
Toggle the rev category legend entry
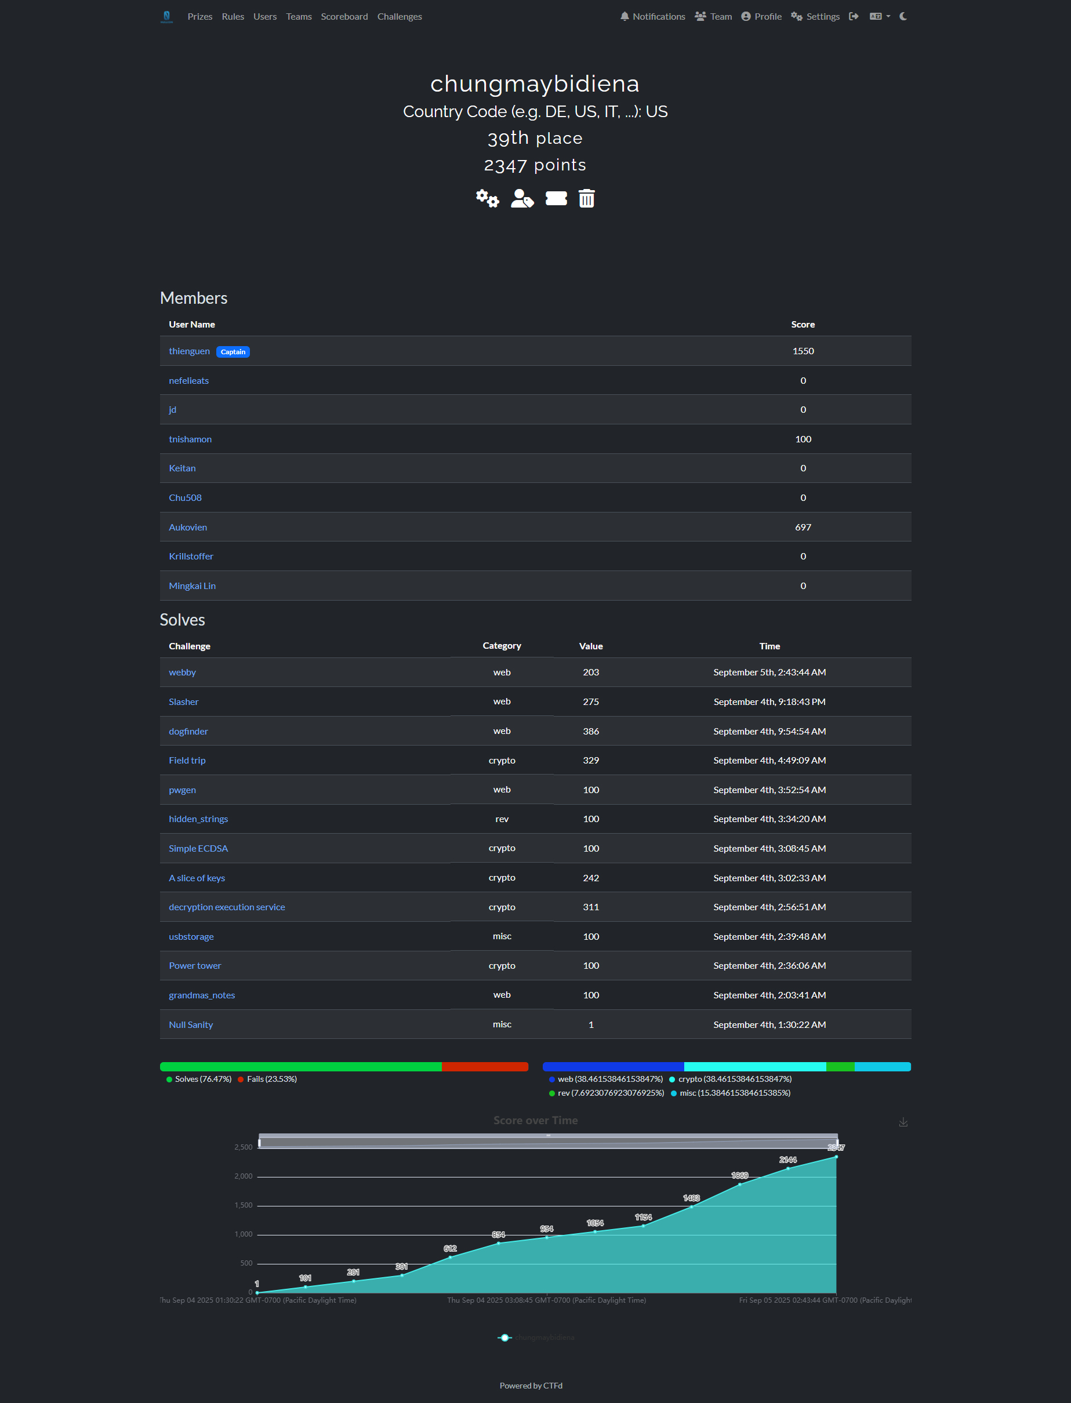click(x=607, y=1093)
